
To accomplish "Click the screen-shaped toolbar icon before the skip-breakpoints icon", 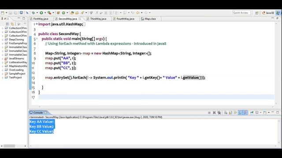I will (x=21, y=13).
